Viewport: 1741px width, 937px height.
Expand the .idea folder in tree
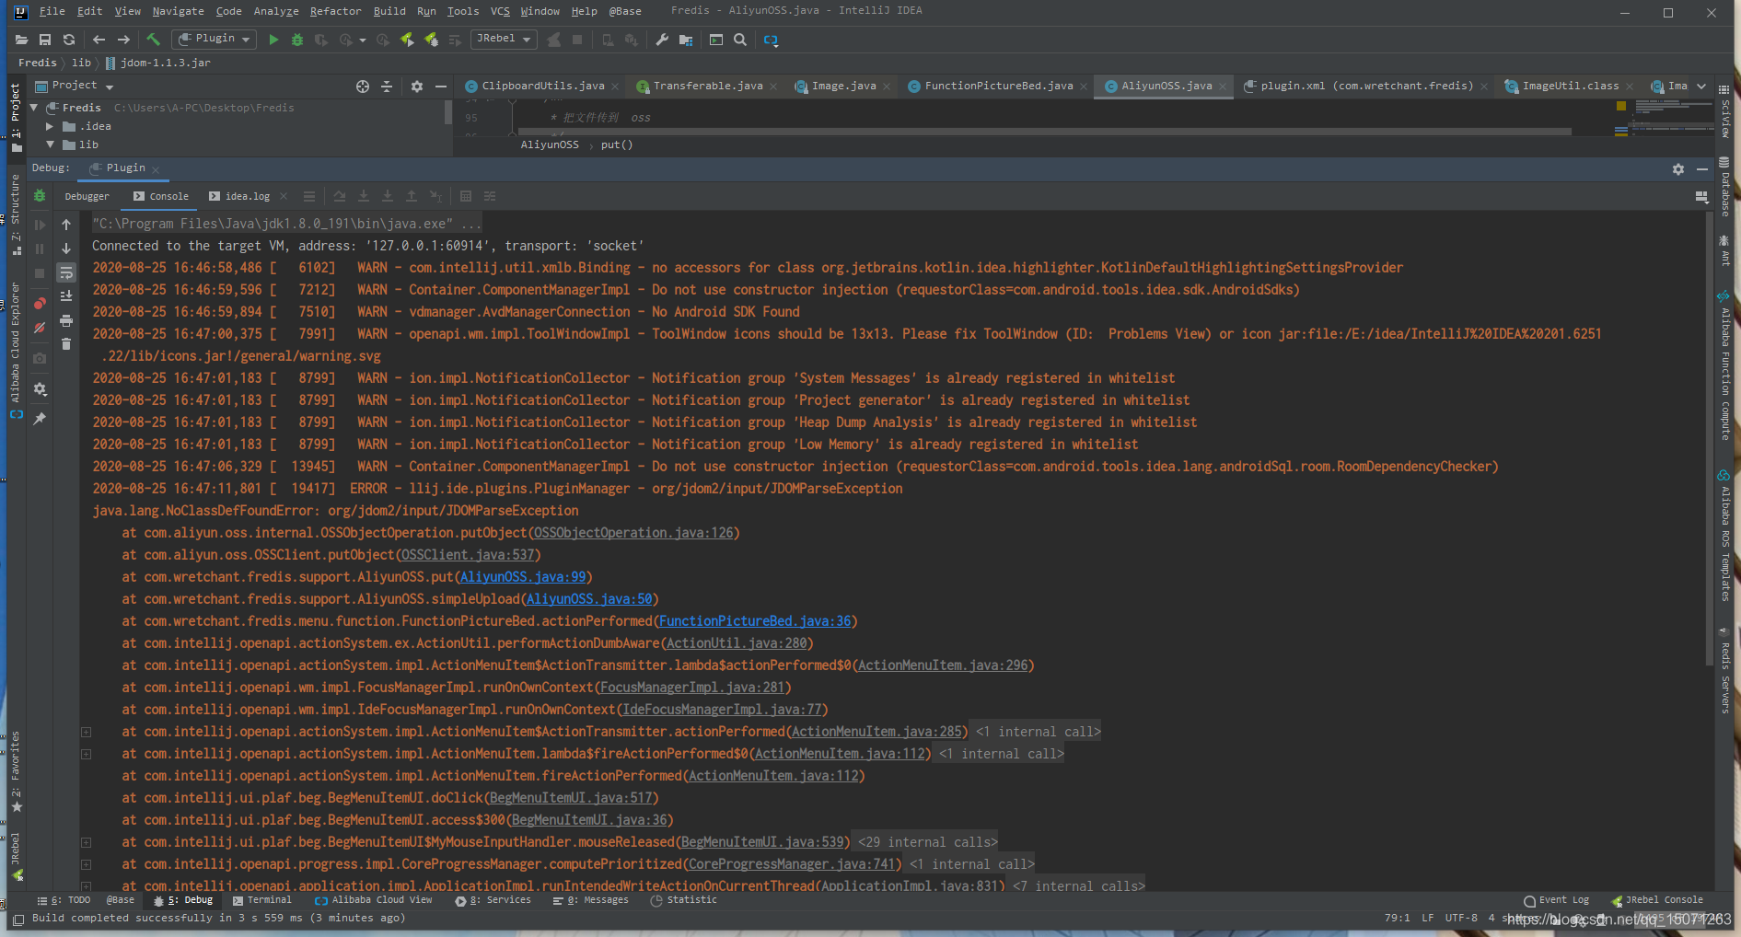50,126
